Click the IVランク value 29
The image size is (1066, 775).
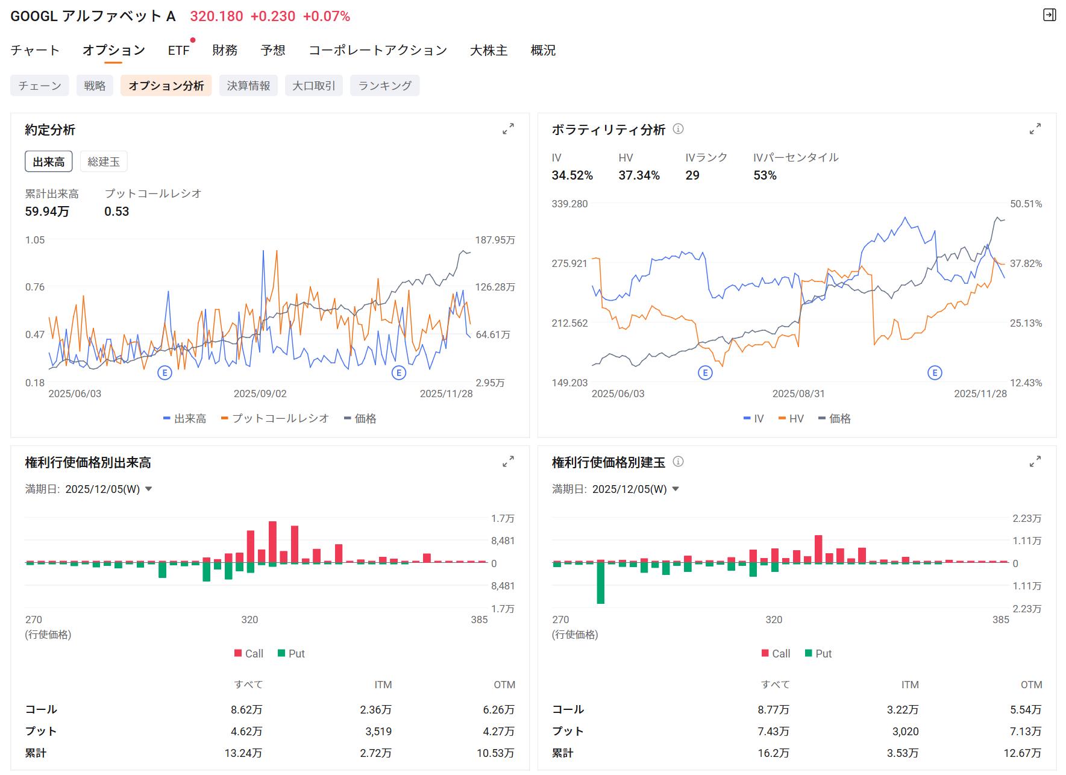coord(692,175)
